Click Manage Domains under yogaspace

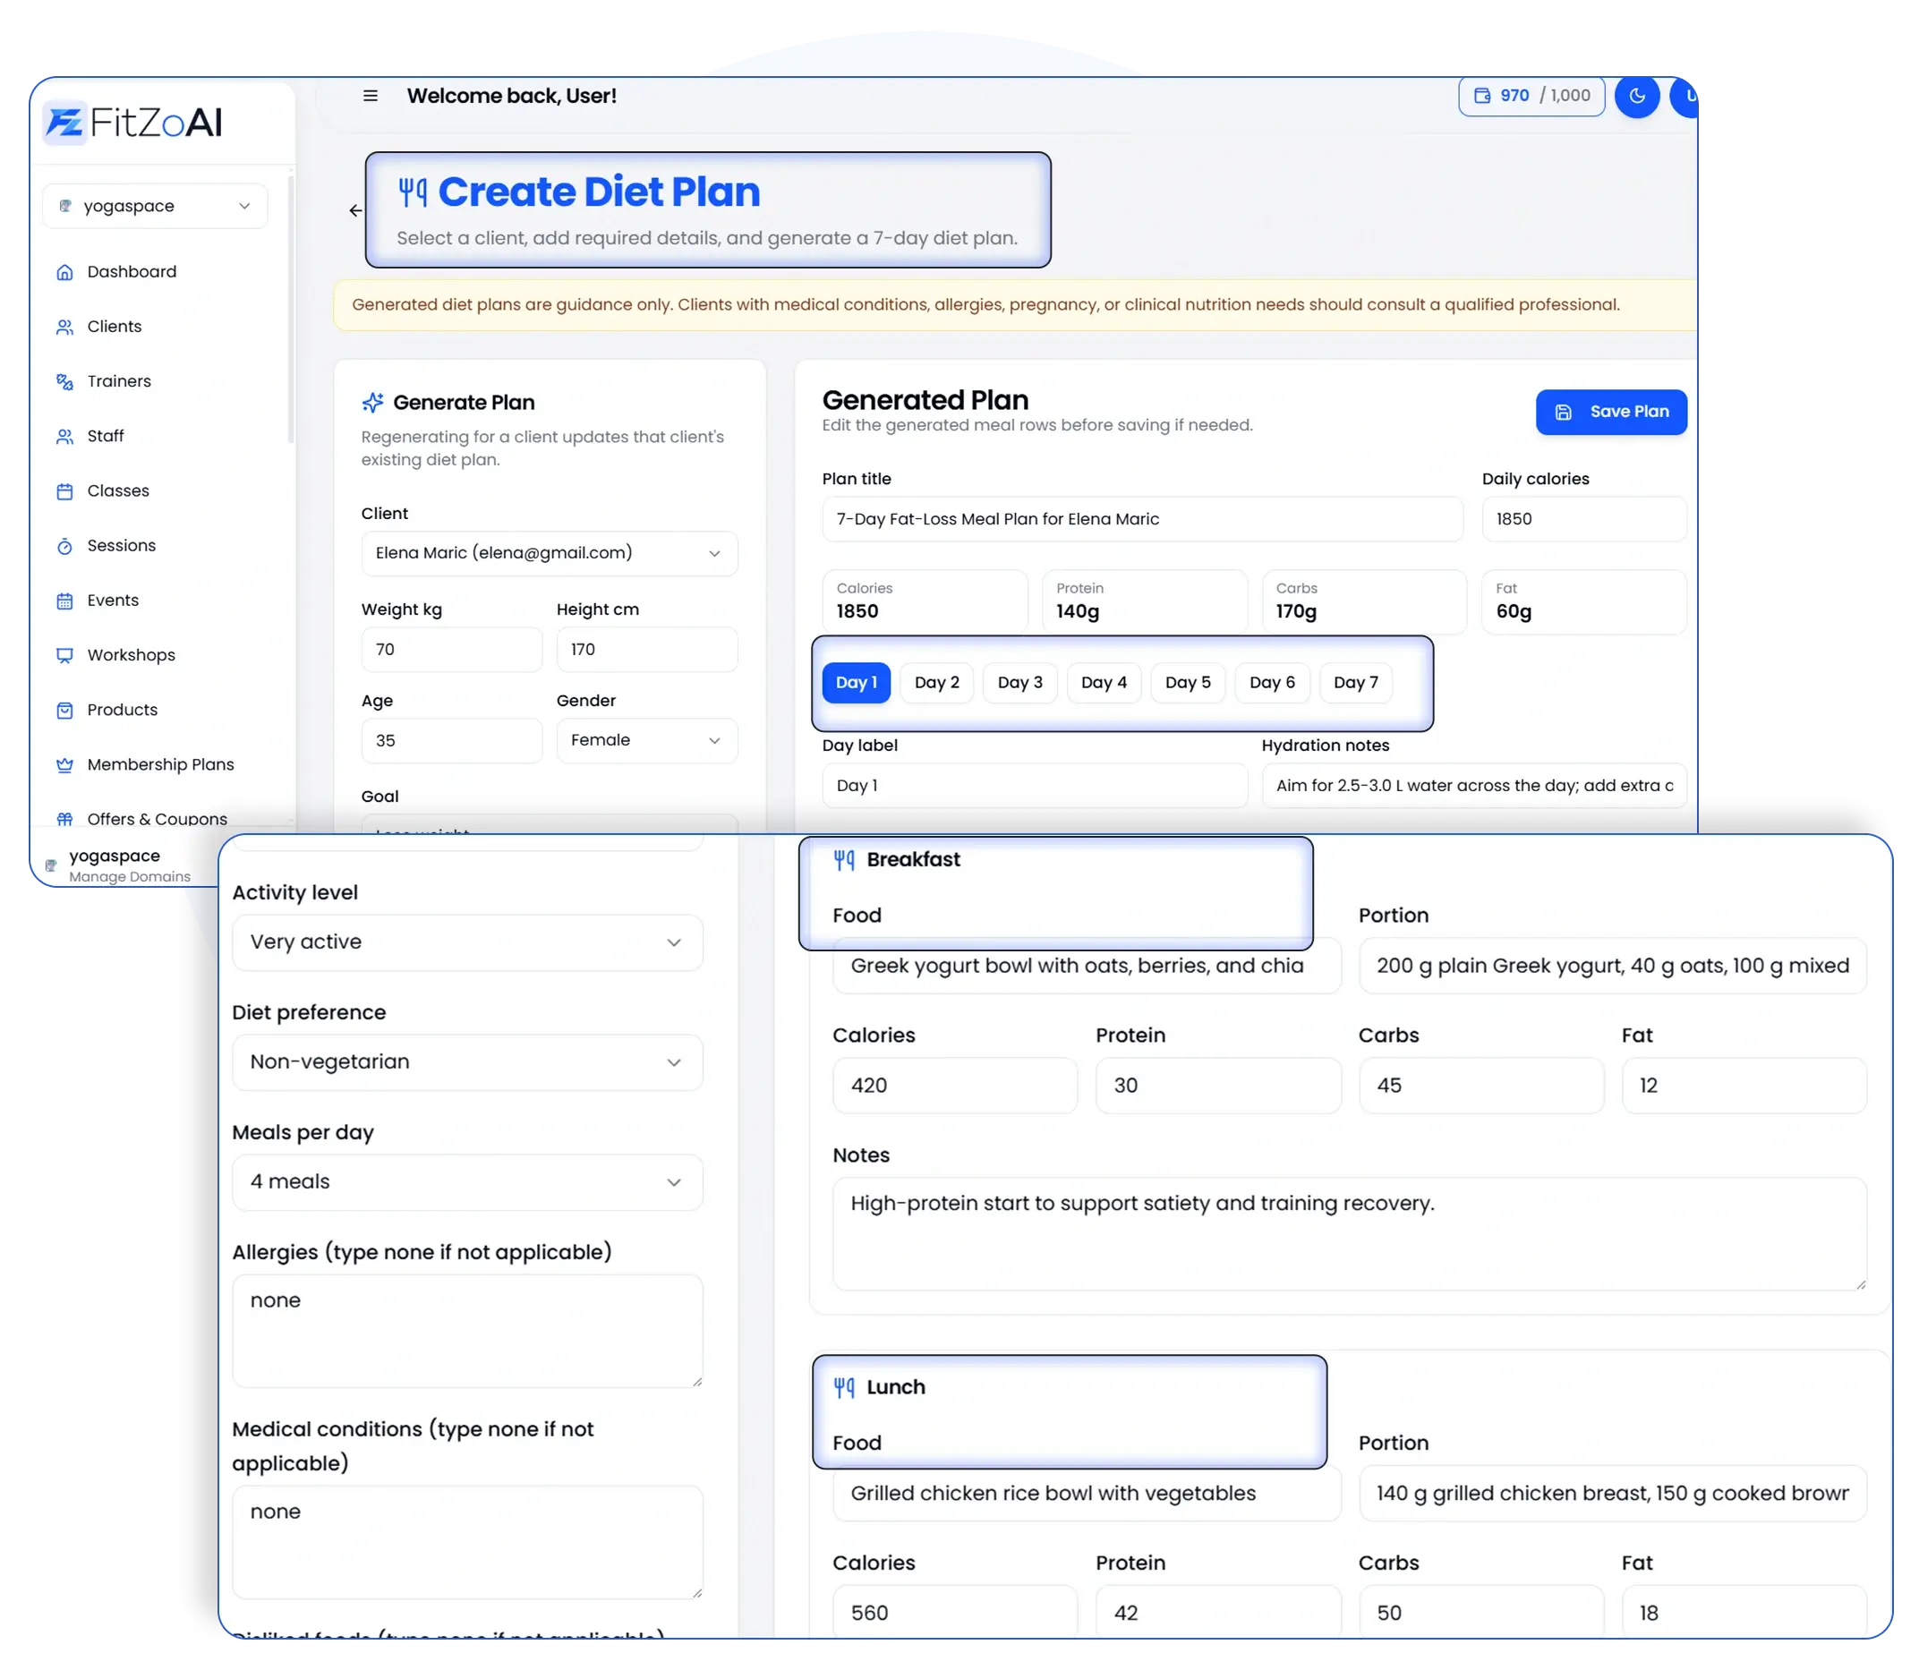pyautogui.click(x=130, y=878)
